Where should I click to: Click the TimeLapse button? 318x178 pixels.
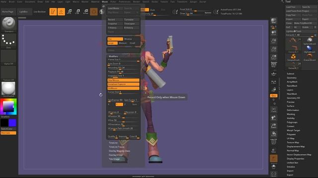131,24
